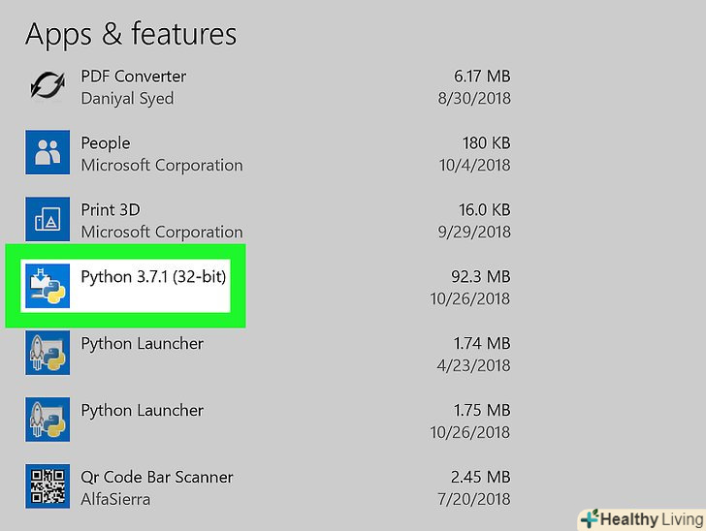Screen dimensions: 706x531
Task: Click the PDF Converter app icon
Action: 48,86
